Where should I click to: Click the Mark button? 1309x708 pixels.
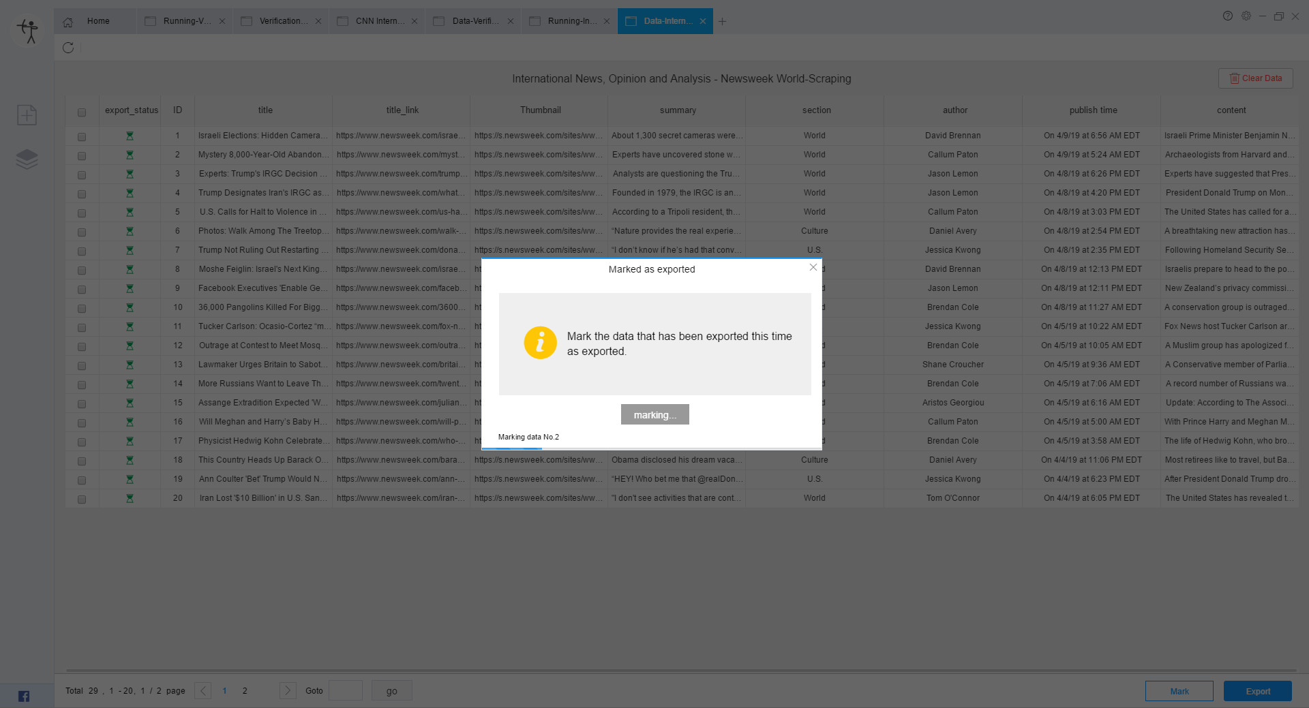coord(1179,691)
